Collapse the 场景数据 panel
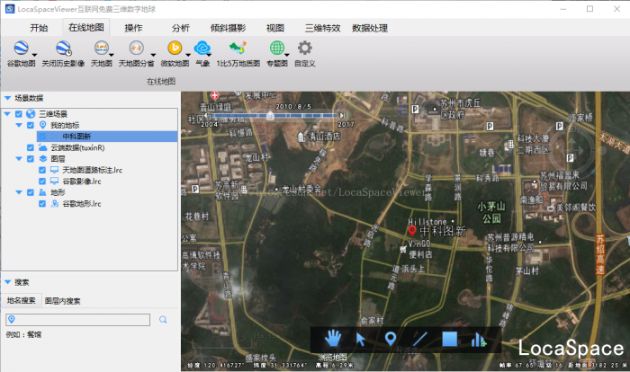 (7, 98)
